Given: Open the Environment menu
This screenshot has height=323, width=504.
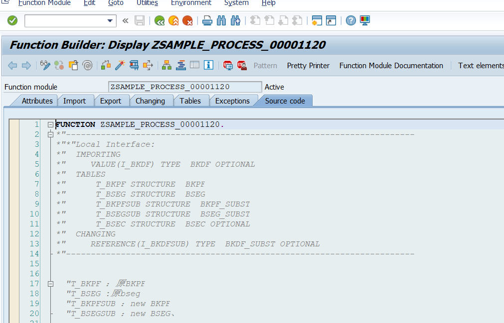Looking at the screenshot, I should tap(191, 3).
